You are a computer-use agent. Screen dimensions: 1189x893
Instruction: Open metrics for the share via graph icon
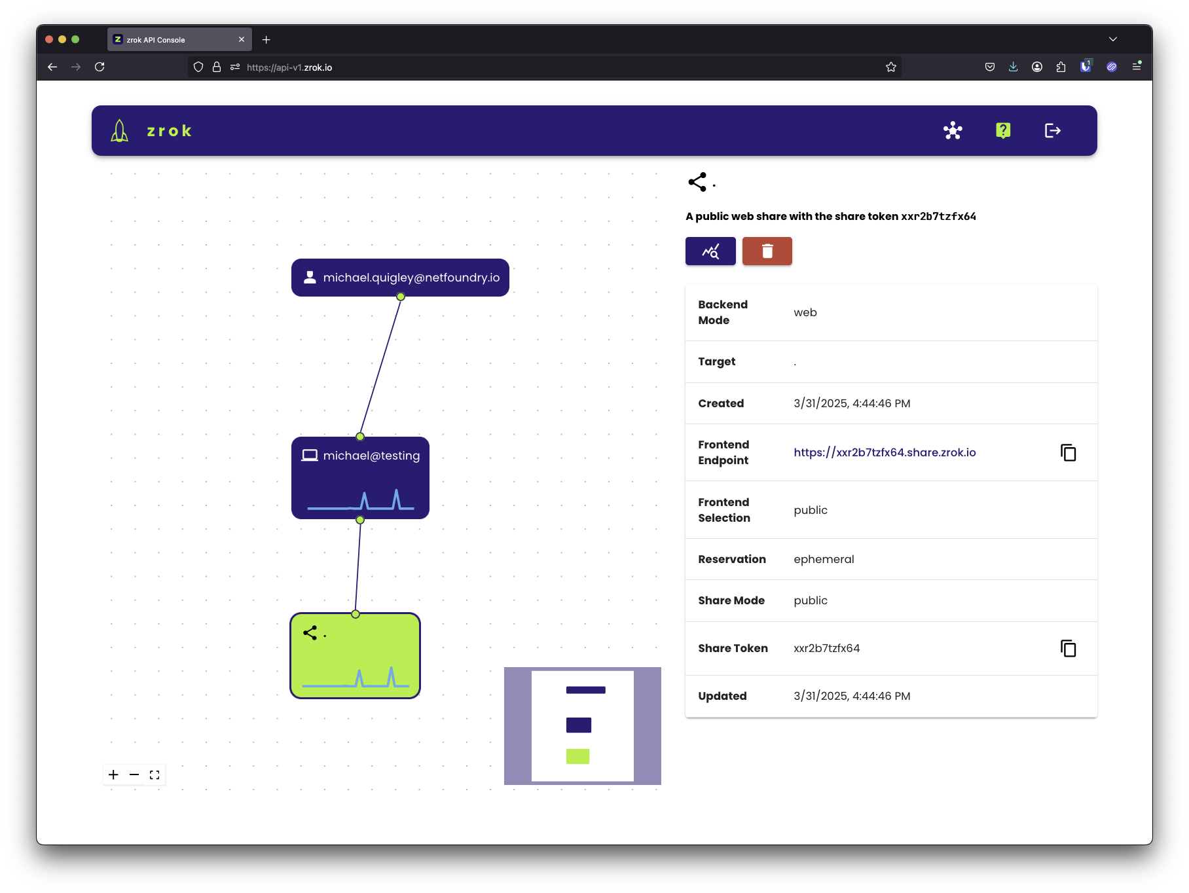click(x=710, y=251)
